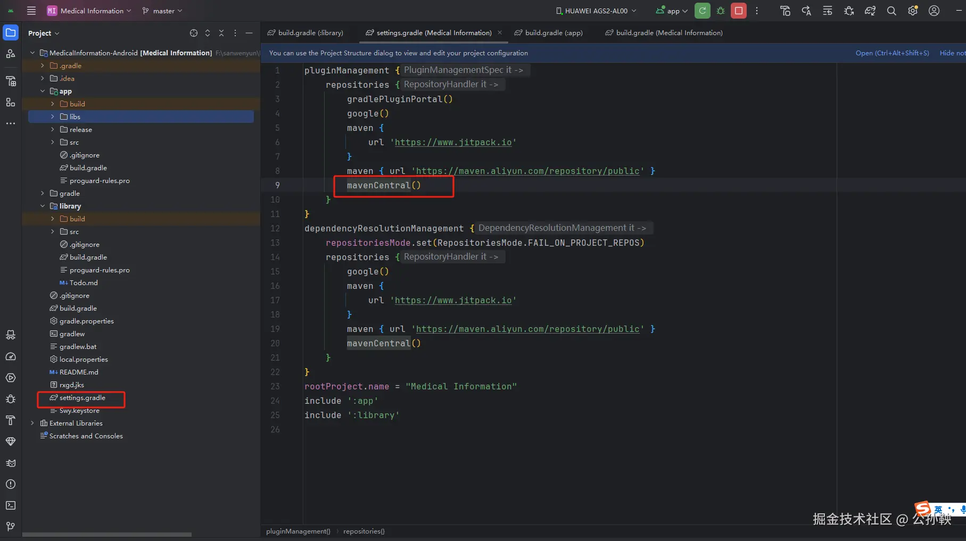This screenshot has height=541, width=966.
Task: Click the hat-and-glasses sidebar icon
Action: click(11, 335)
